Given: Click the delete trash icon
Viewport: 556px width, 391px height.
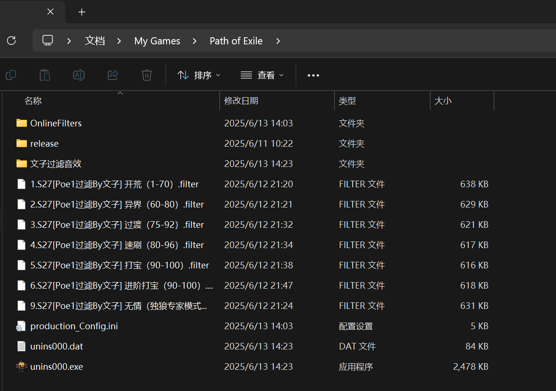Looking at the screenshot, I should [147, 75].
